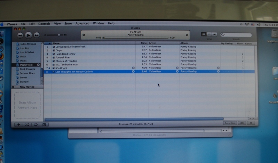Select the Rock Classics playlist
Screen dimensions: 278x163
point(27,69)
